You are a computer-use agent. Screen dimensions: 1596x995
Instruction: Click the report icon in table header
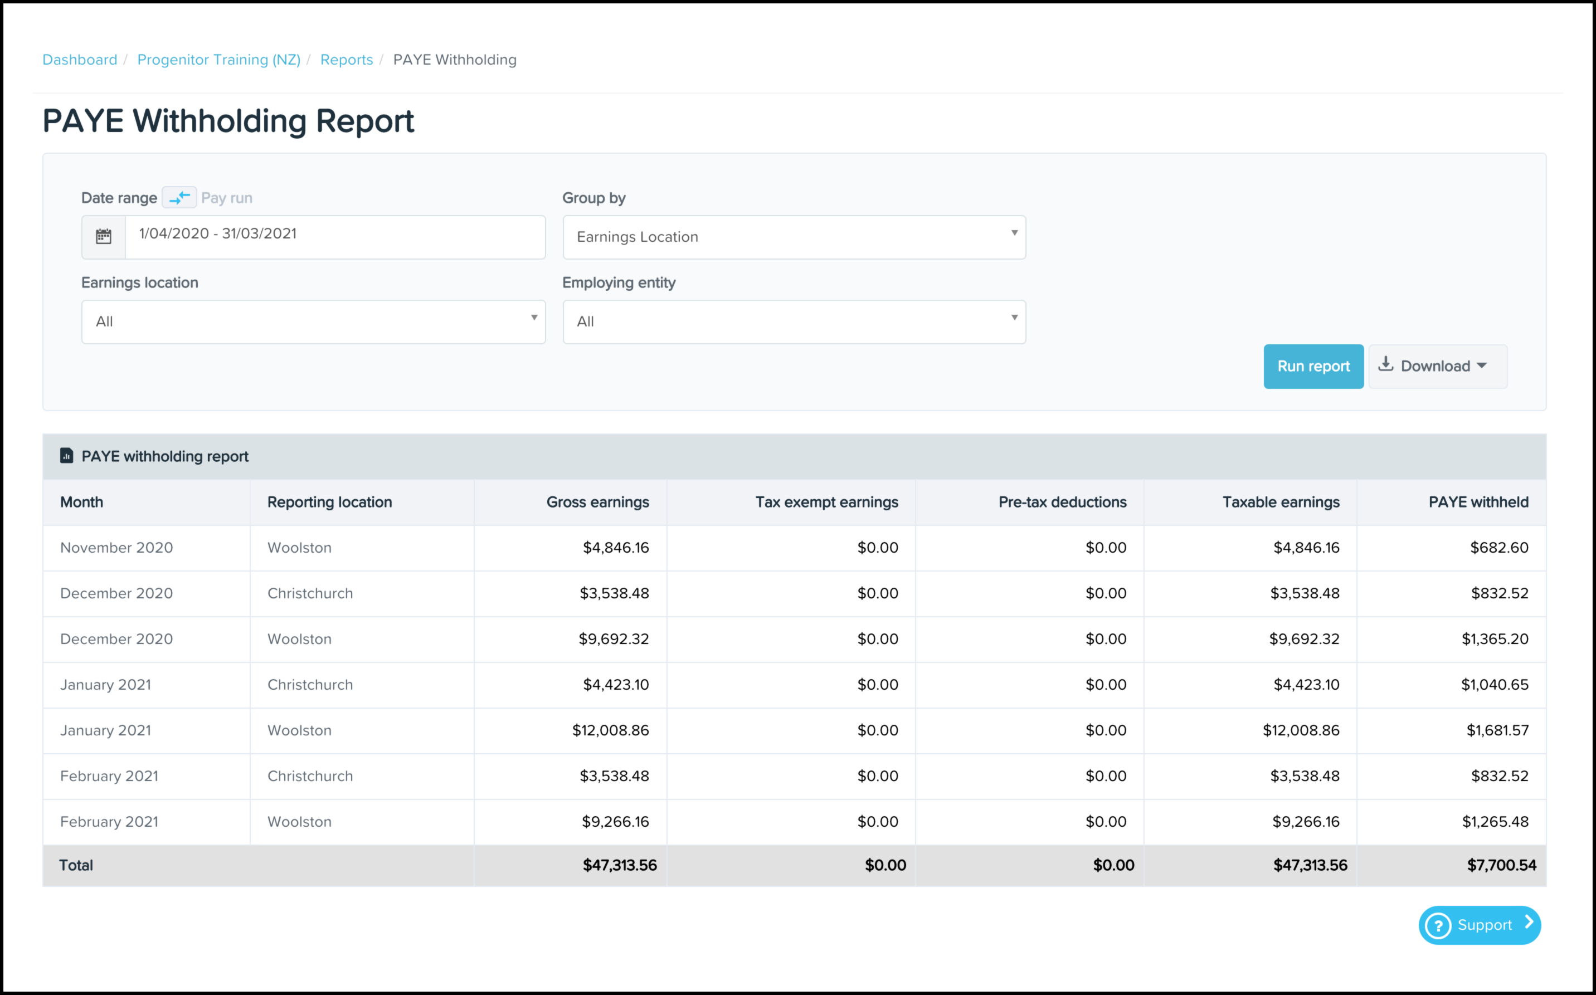click(66, 456)
